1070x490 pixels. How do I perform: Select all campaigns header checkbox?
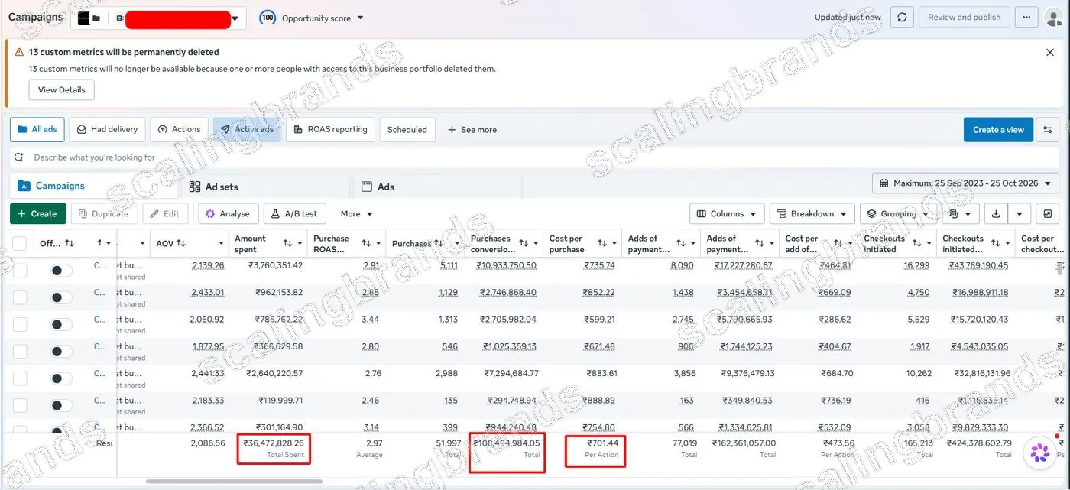coord(20,244)
